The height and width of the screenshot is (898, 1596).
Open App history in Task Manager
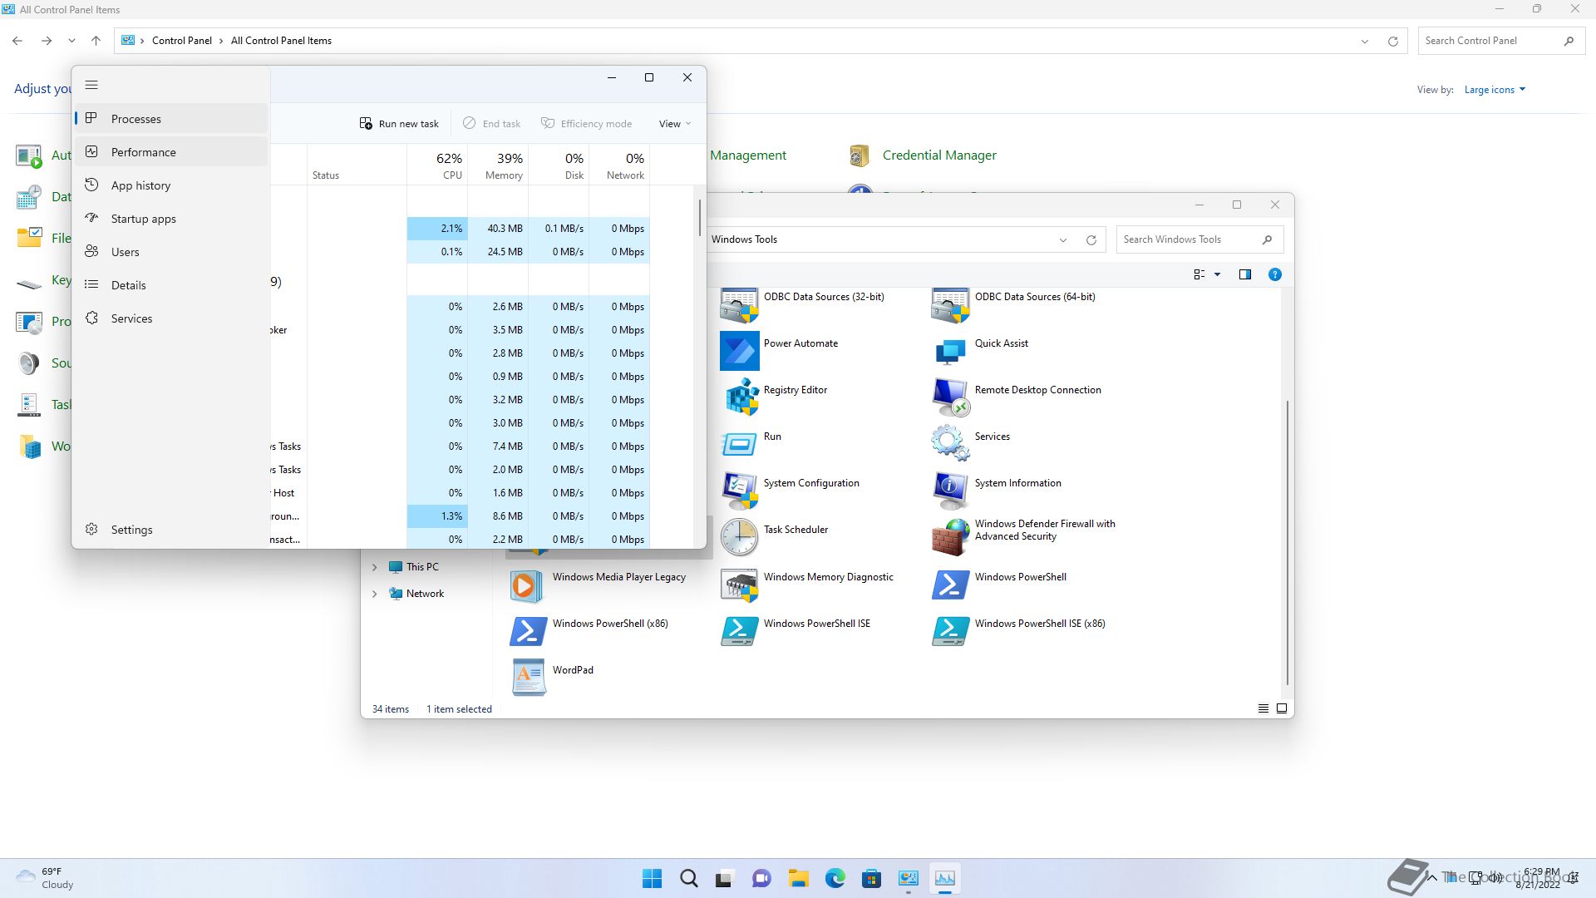[x=171, y=185]
